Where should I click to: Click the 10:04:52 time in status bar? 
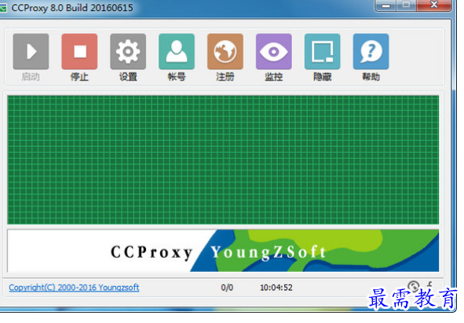click(276, 288)
